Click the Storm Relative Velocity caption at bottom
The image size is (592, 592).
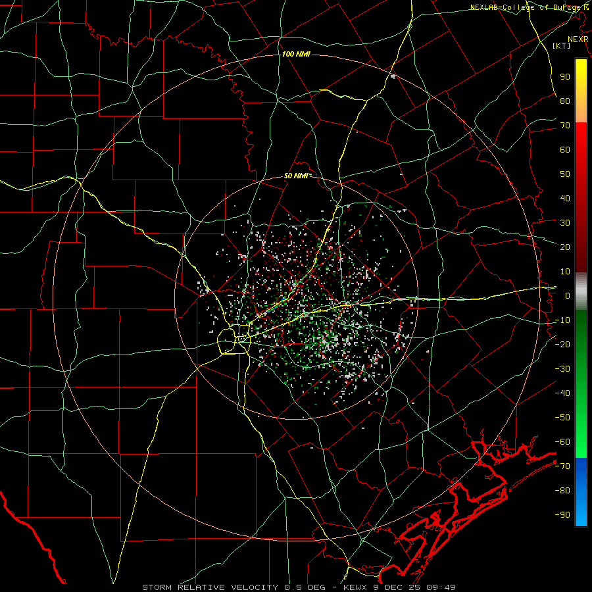point(299,587)
